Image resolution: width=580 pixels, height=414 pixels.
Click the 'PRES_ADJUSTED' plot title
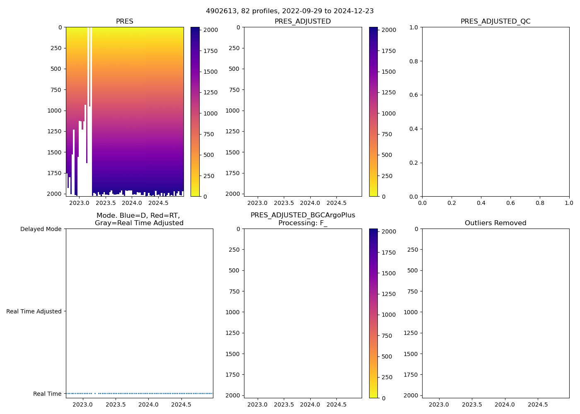click(302, 22)
